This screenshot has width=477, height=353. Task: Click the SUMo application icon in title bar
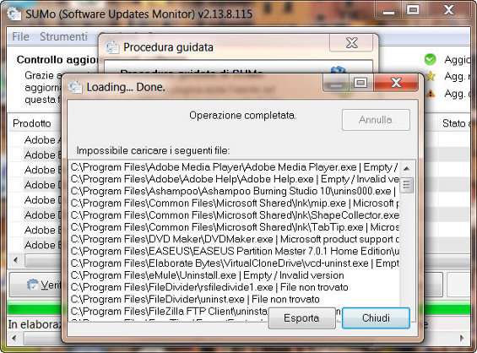coord(14,14)
